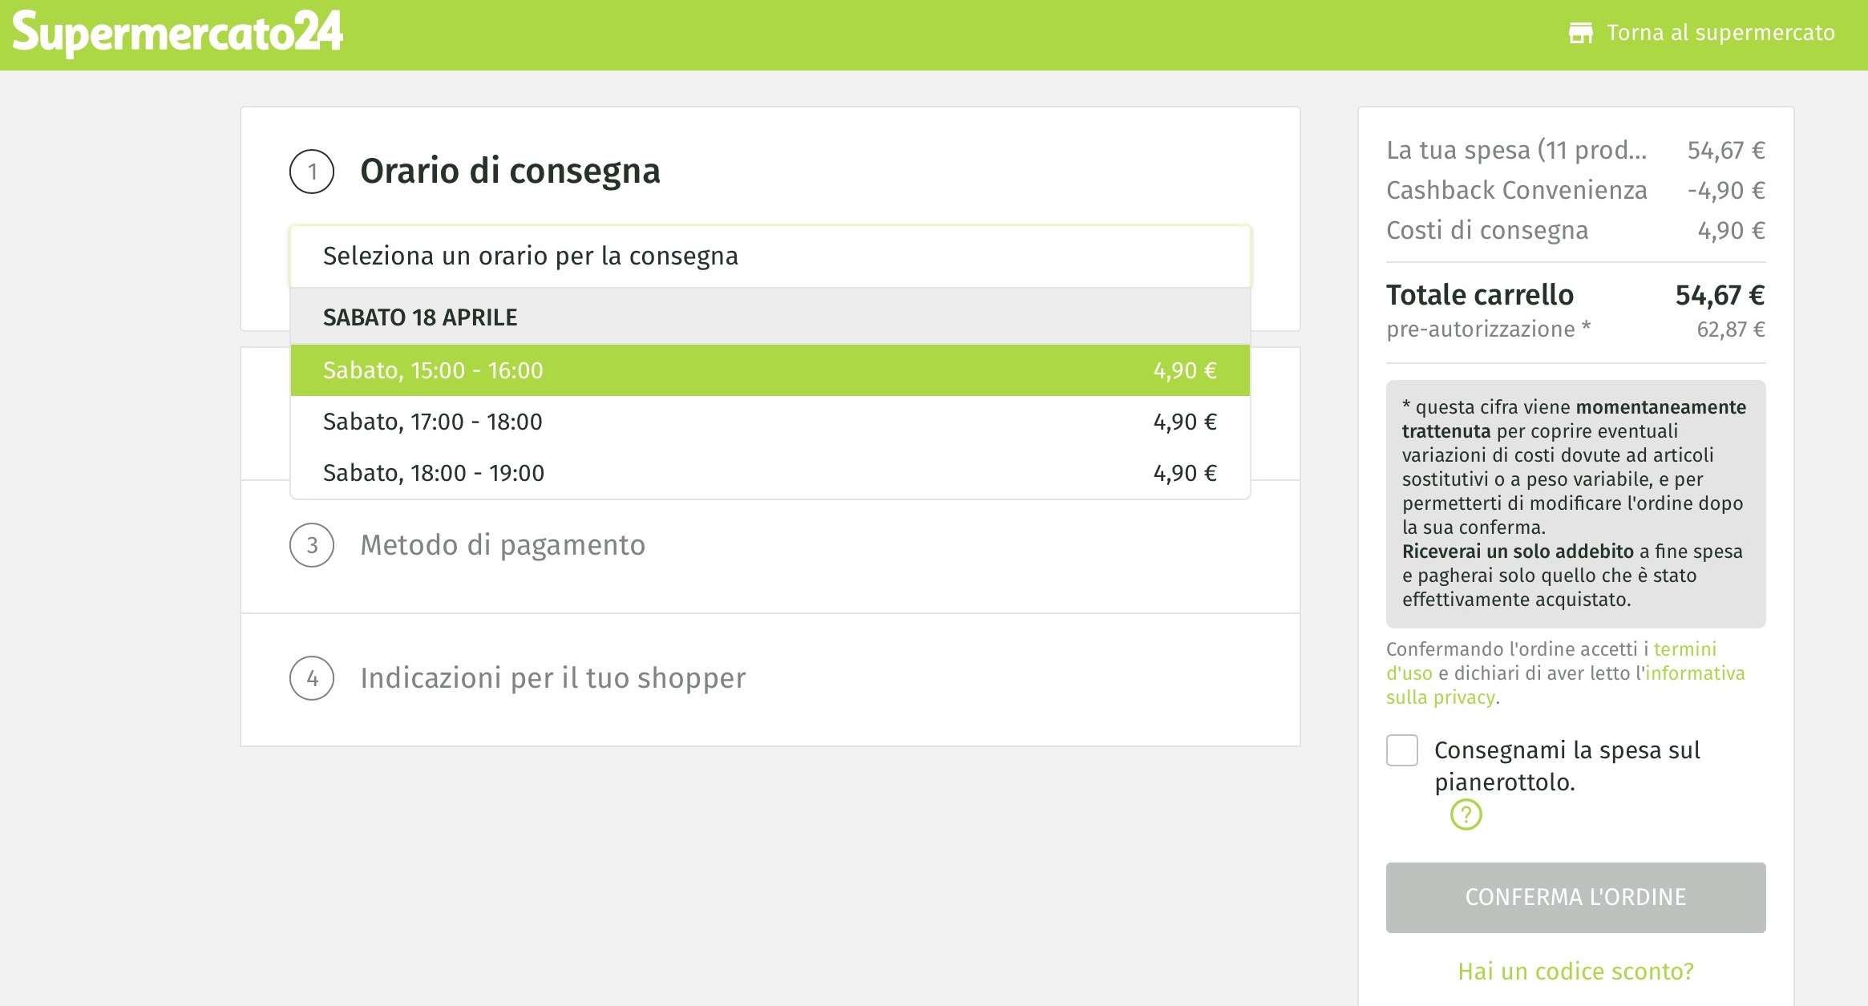Select the 'Sabato, 15:00 - 16:00' slot

(x=770, y=370)
